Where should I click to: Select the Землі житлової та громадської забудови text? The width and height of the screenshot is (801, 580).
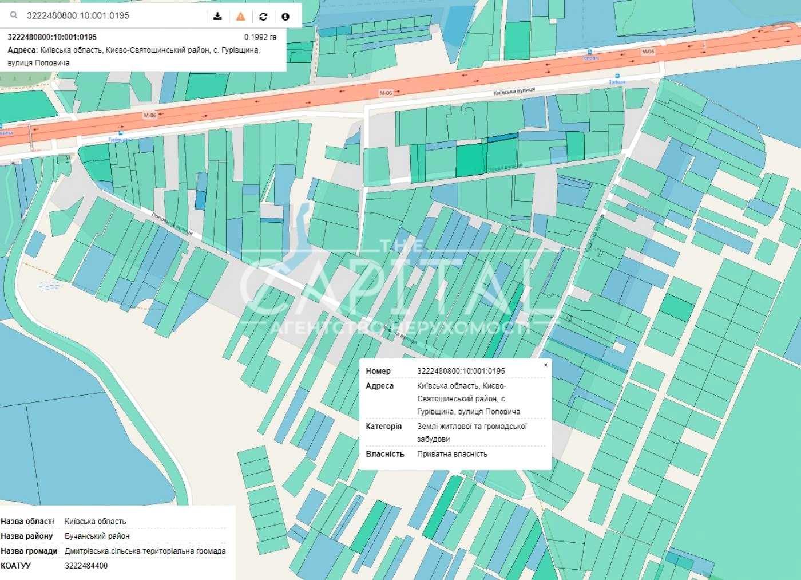coord(472,433)
